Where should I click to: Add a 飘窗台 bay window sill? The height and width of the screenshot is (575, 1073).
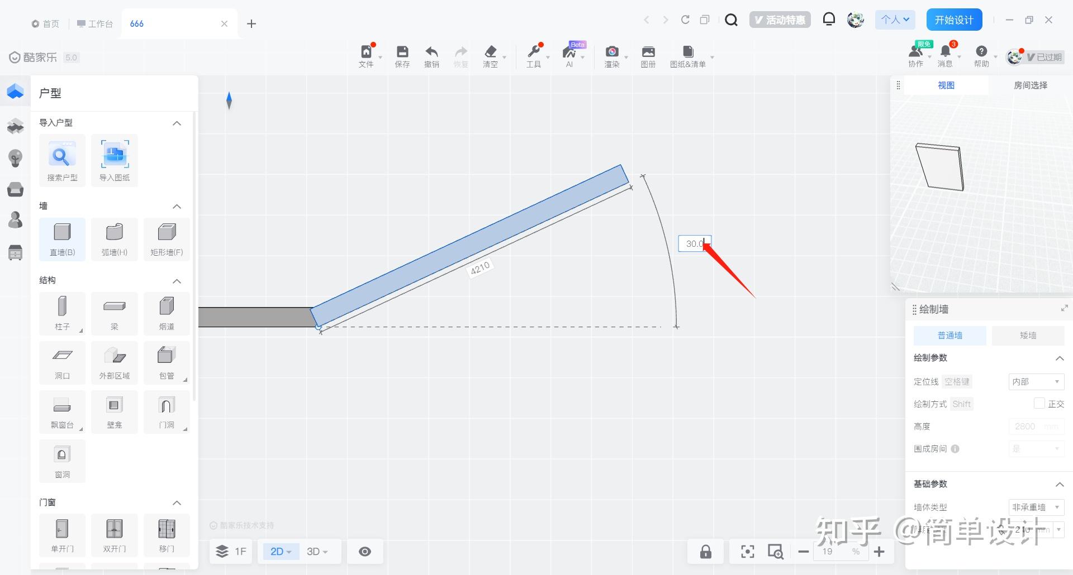click(x=62, y=412)
